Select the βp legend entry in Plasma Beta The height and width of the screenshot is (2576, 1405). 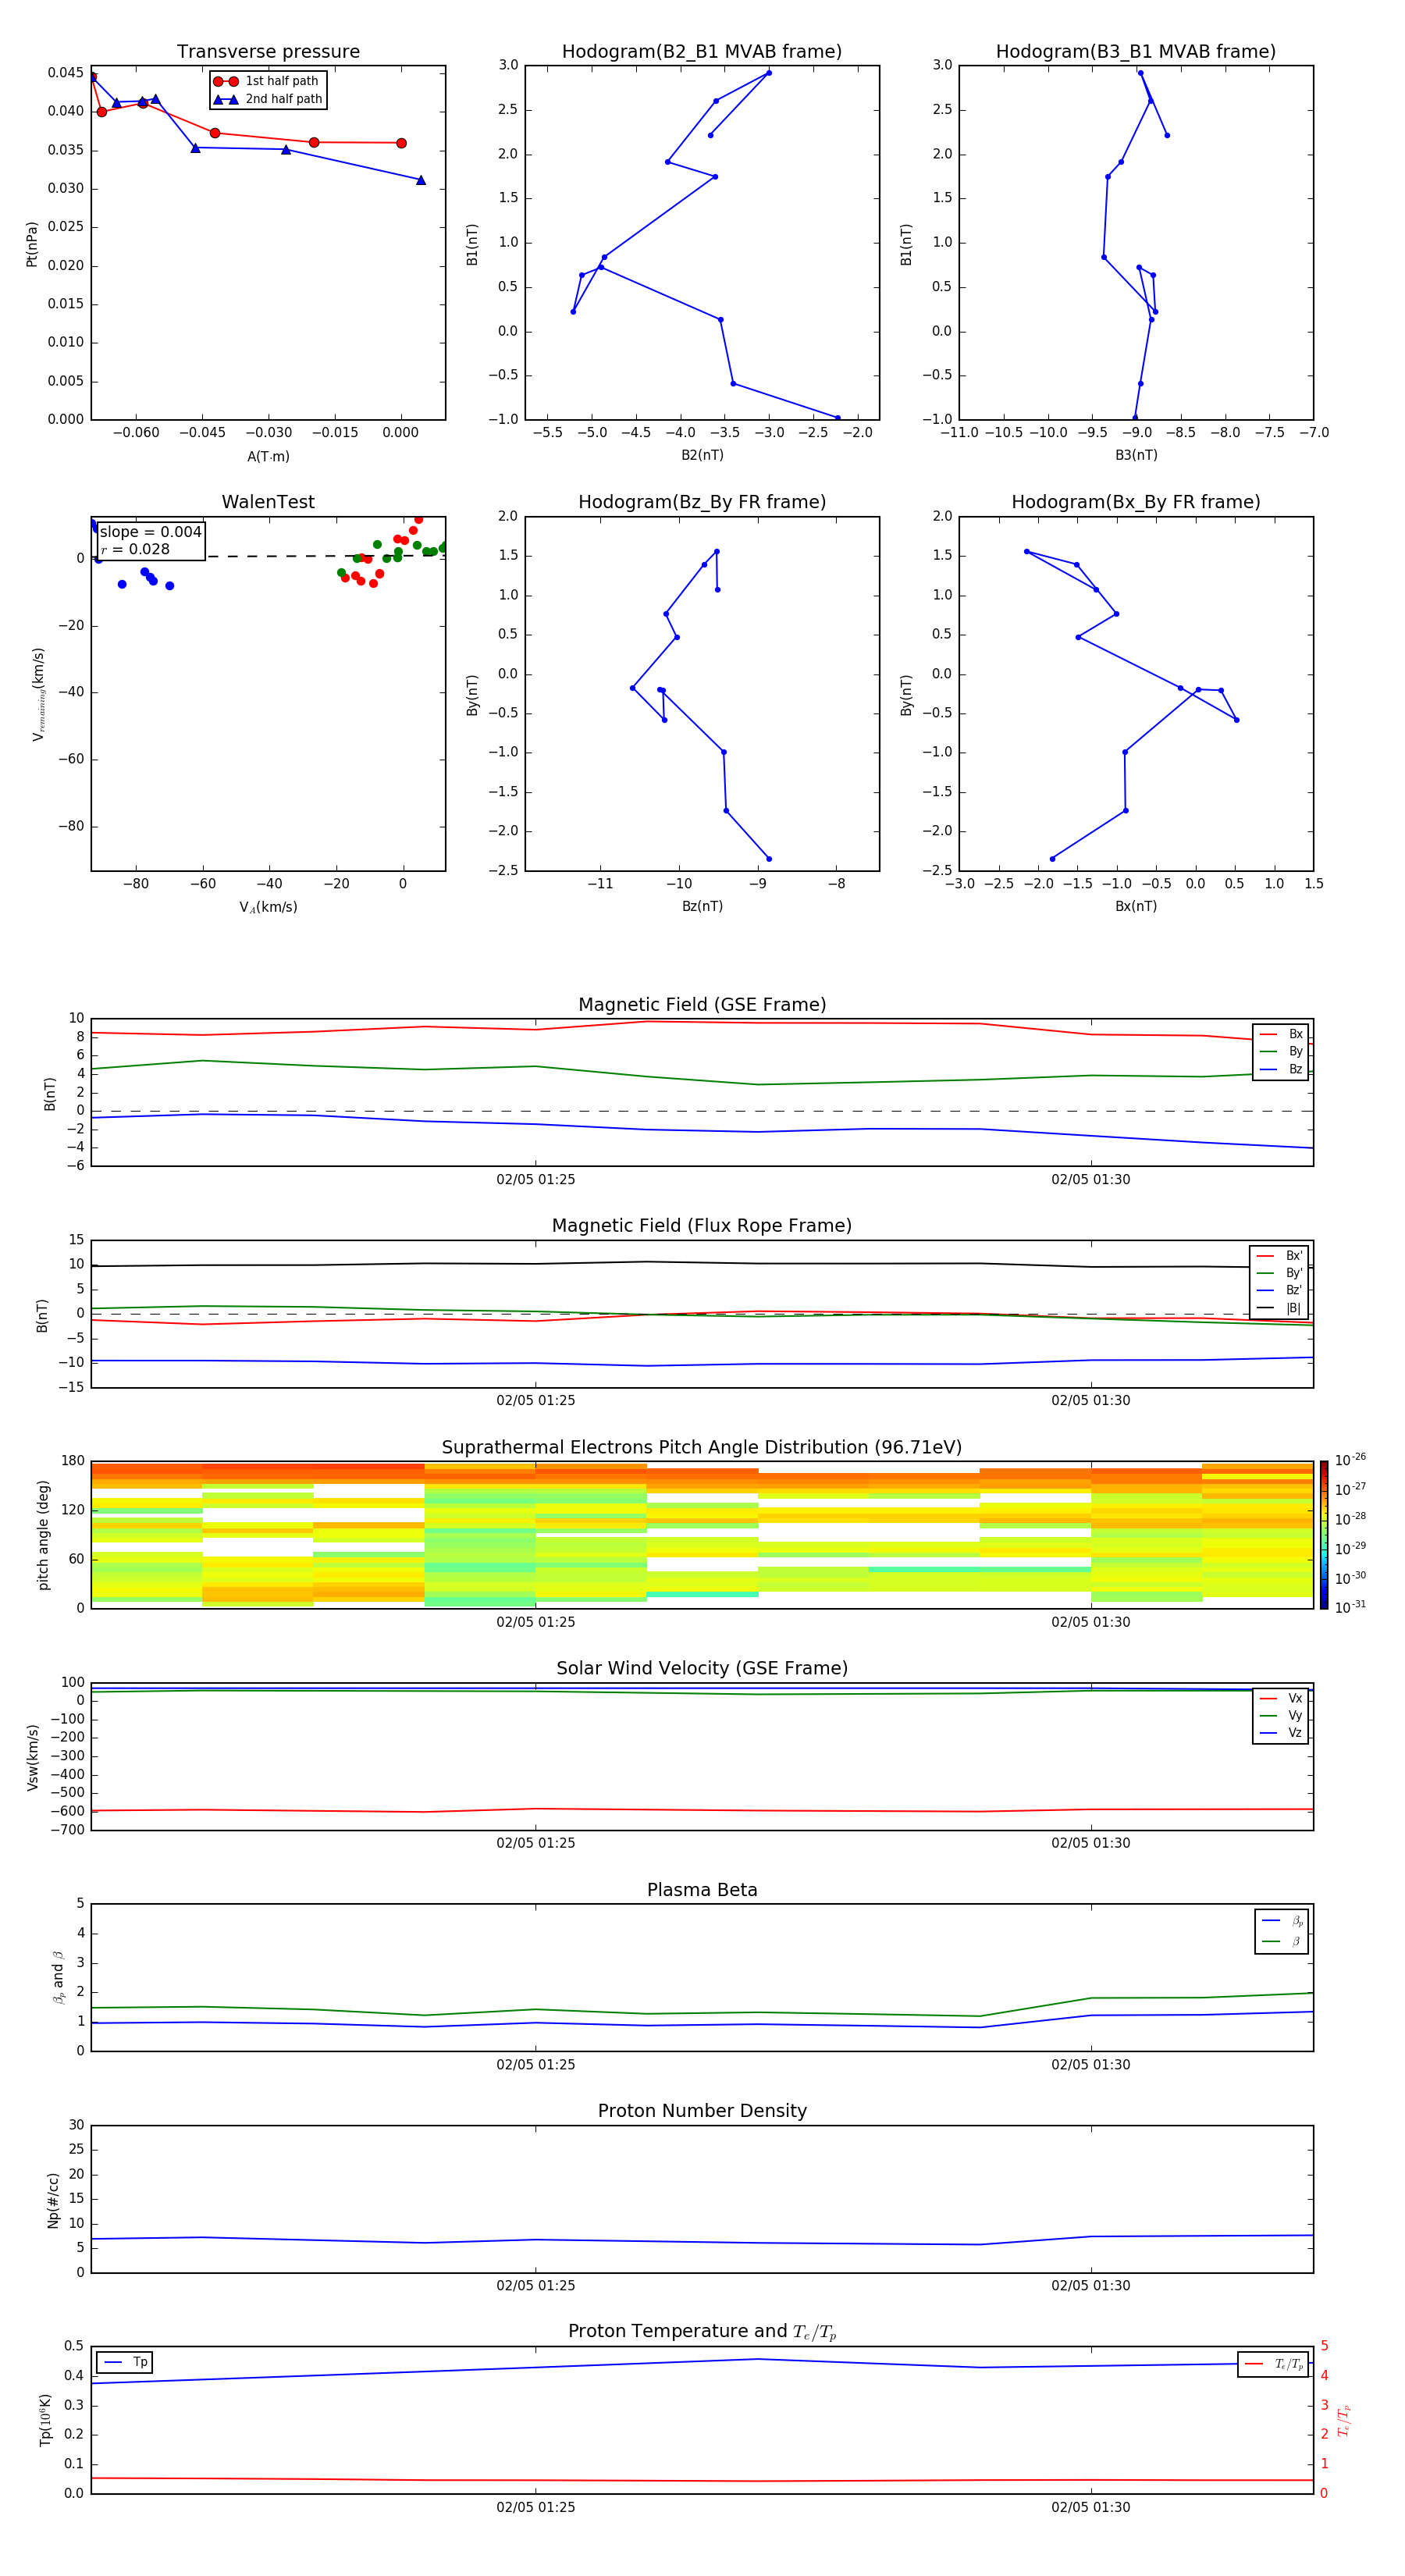coord(1282,1921)
